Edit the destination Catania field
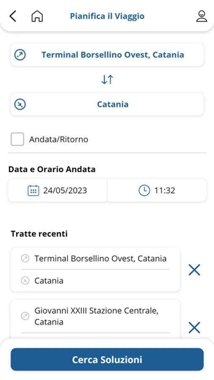Viewport: 214px width, 380px height. click(x=107, y=104)
